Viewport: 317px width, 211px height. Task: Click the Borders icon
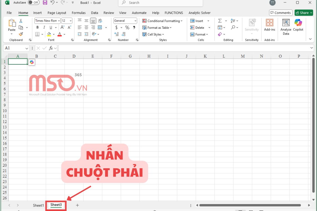[37, 34]
